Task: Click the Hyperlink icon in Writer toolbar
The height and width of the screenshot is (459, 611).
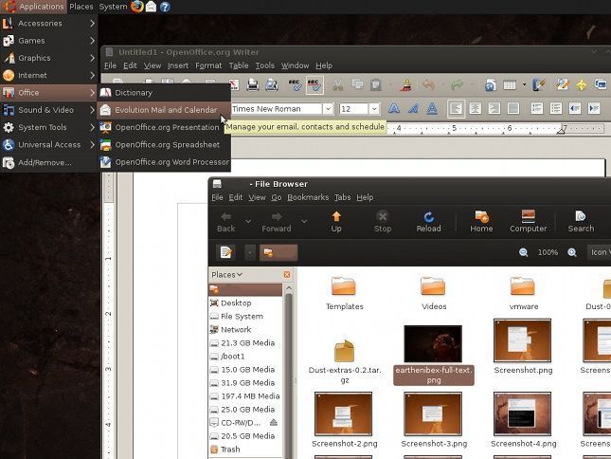Action: click(490, 85)
